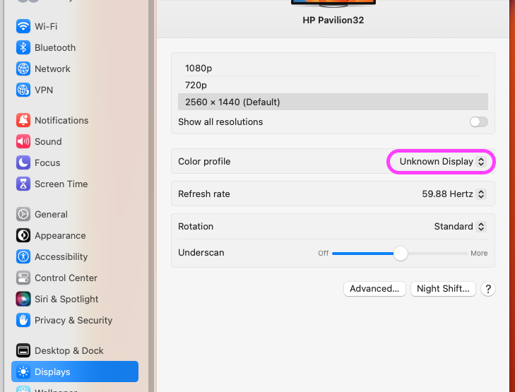This screenshot has width=515, height=392.
Task: Open the Rotation Standard dropdown
Action: pos(460,227)
